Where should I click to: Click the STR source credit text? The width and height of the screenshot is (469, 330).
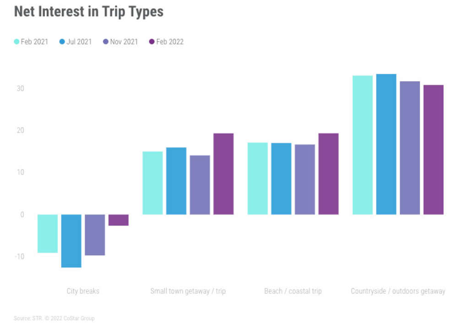[x=54, y=318]
